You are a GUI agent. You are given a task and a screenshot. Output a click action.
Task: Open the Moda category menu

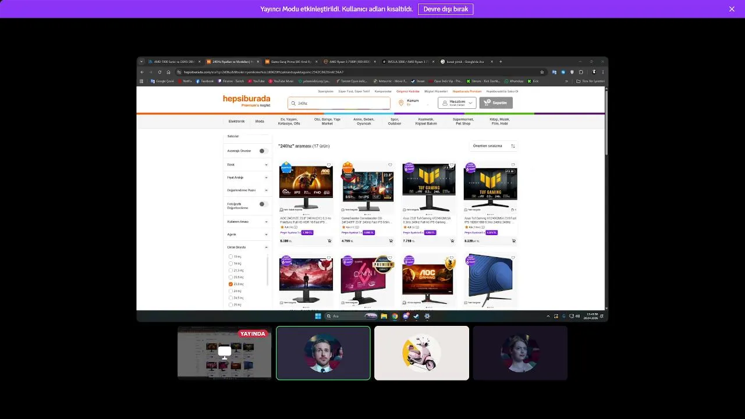[x=260, y=121]
